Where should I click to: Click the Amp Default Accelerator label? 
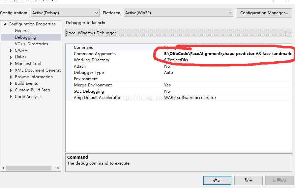pos(97,98)
